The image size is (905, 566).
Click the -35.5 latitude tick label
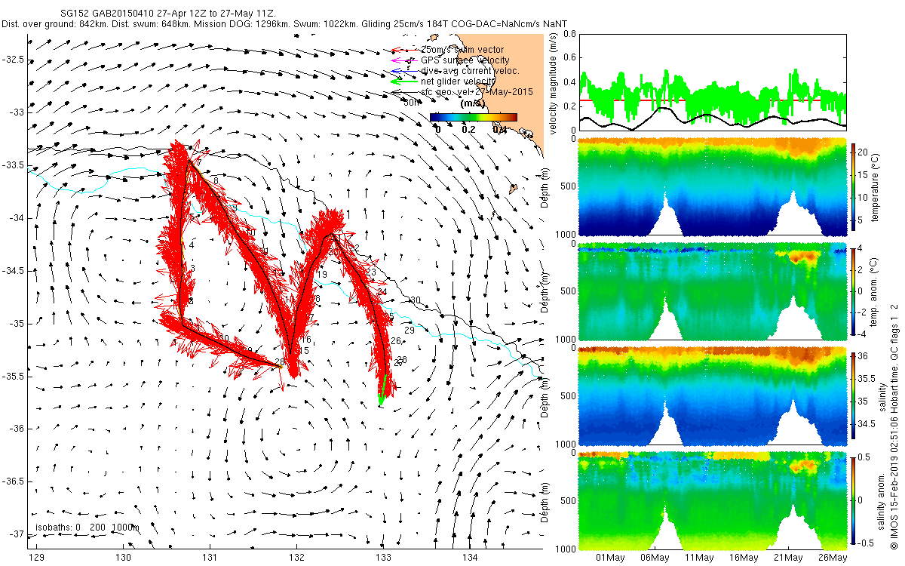point(14,376)
